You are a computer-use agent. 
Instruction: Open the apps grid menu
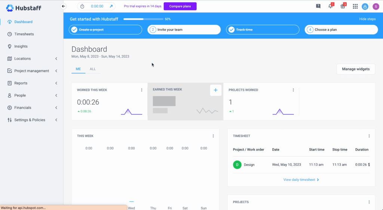coord(355,6)
